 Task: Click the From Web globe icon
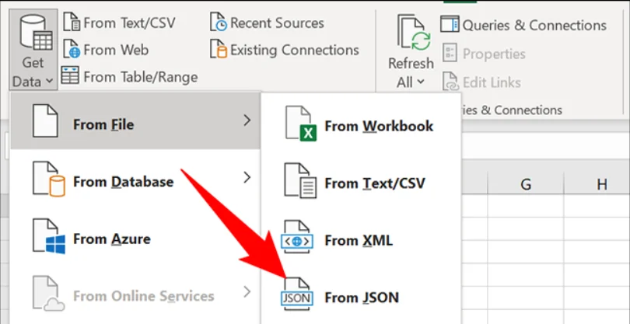(x=71, y=50)
